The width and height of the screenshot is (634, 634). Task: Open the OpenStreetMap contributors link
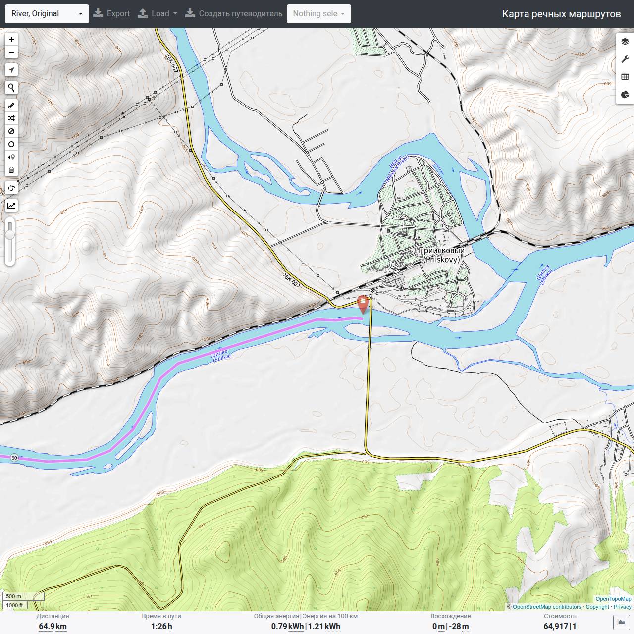click(547, 607)
